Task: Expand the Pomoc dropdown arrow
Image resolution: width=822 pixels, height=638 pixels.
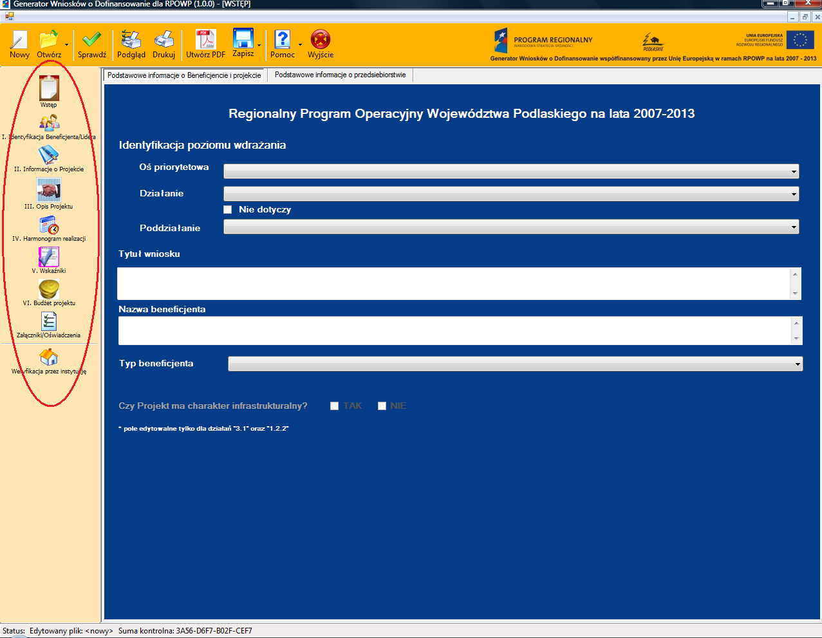Action: [x=300, y=45]
